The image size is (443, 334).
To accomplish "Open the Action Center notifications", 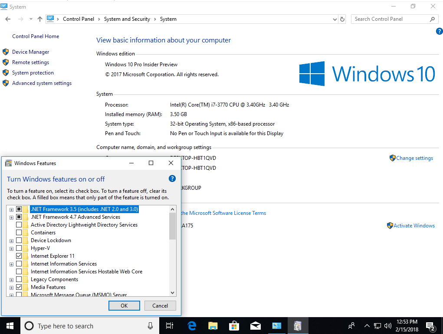I will tap(430, 326).
